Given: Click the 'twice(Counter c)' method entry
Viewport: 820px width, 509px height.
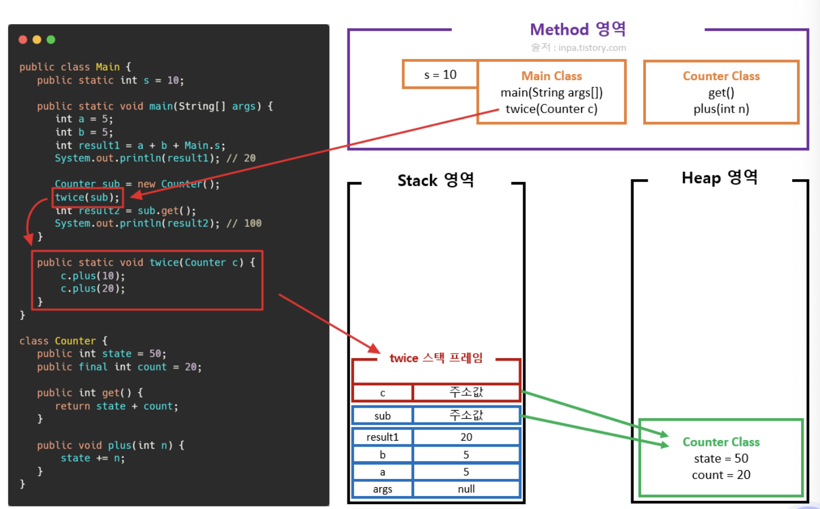Looking at the screenshot, I should click(x=551, y=109).
